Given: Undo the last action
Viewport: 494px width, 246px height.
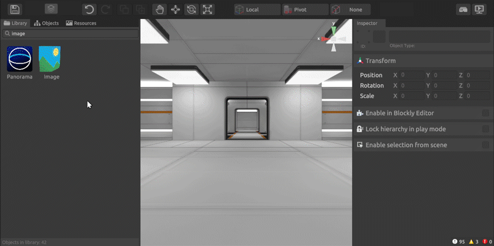Looking at the screenshot, I should tap(89, 9).
